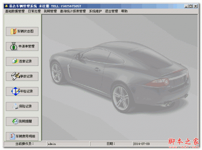The width and height of the screenshot is (202, 150).
Task: Open the 违章记录 sidebar button
Action: pos(22,61)
